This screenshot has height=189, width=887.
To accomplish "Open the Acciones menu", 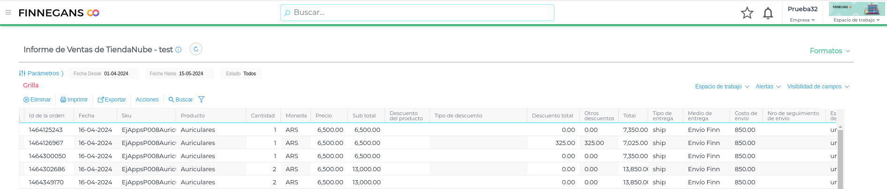I will click(147, 100).
